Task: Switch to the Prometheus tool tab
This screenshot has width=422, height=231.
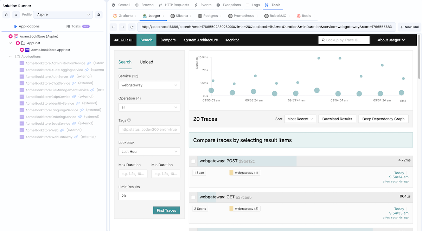Action: [x=241, y=16]
